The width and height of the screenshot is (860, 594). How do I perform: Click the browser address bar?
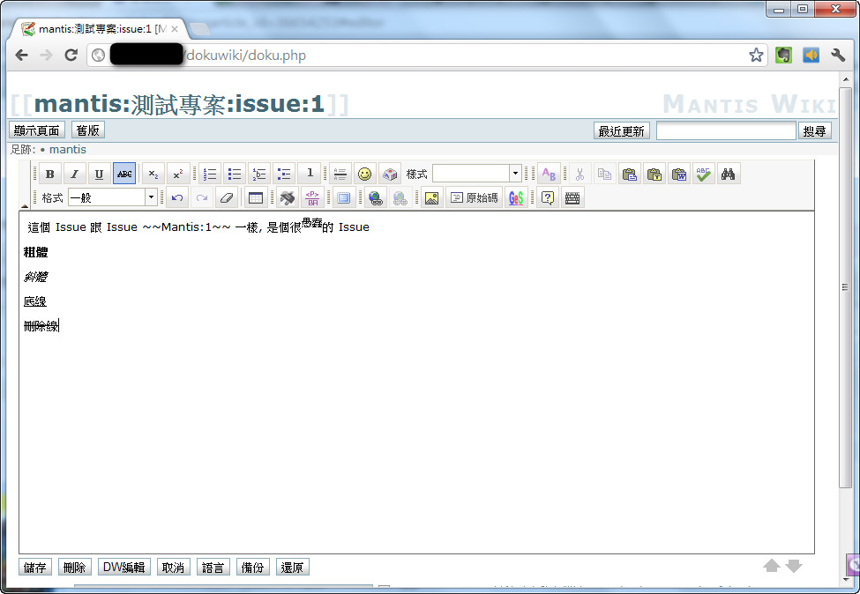tap(428, 55)
